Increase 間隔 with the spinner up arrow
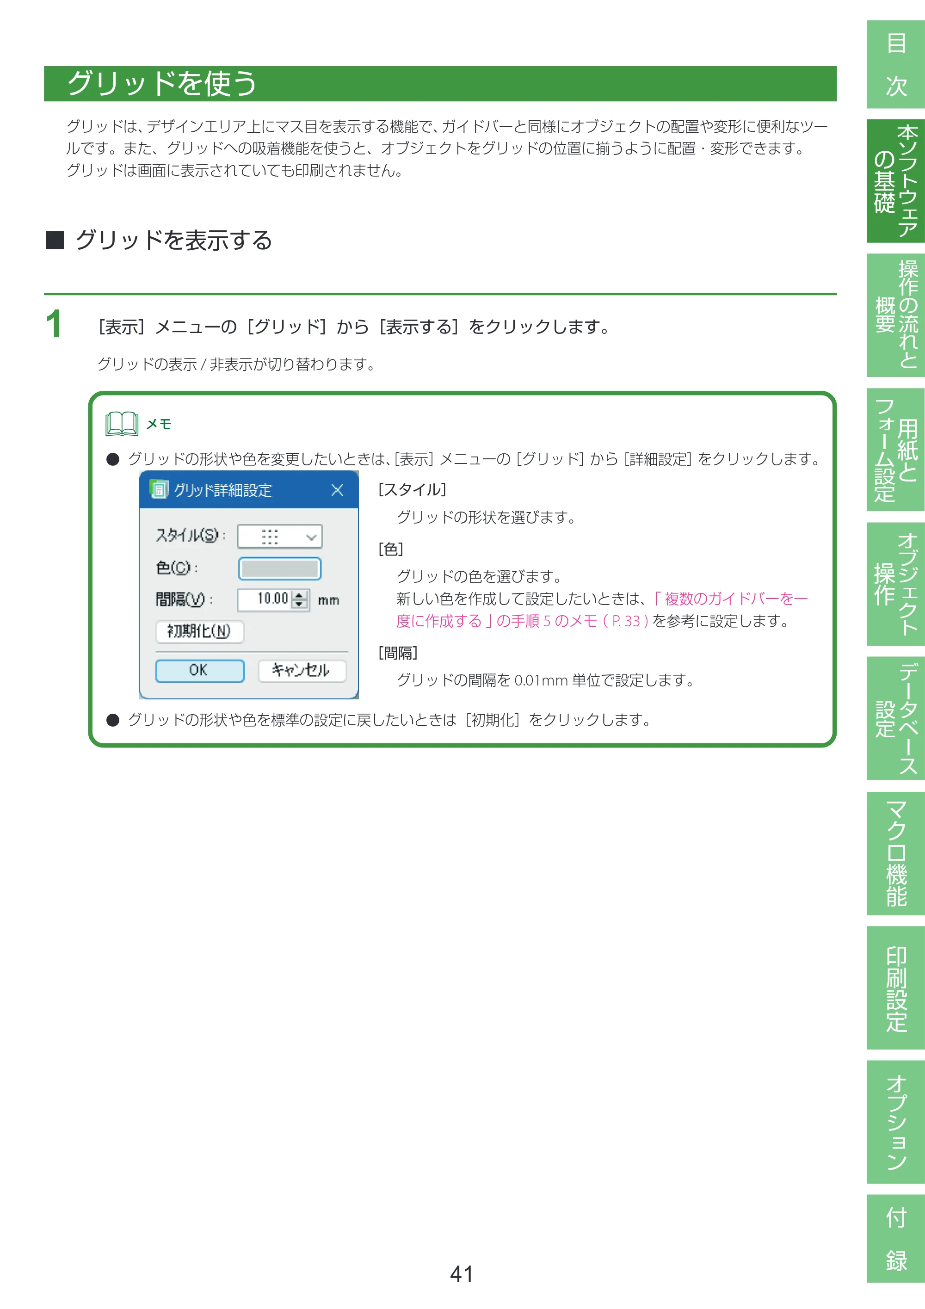 (300, 595)
